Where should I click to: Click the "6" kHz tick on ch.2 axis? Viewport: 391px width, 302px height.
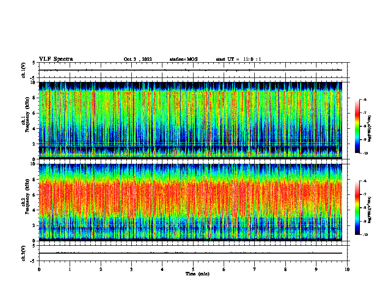coord(35,195)
